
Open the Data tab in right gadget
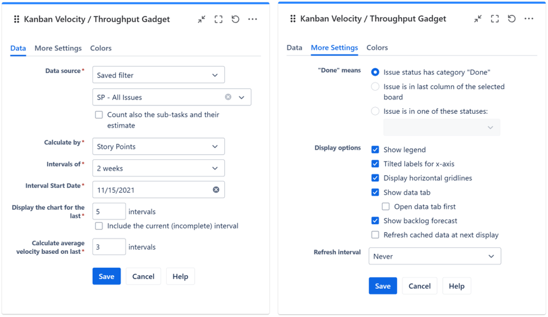tap(295, 48)
